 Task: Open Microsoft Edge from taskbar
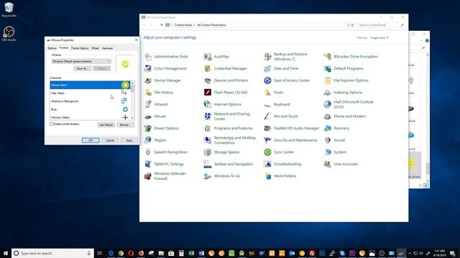coord(111,253)
